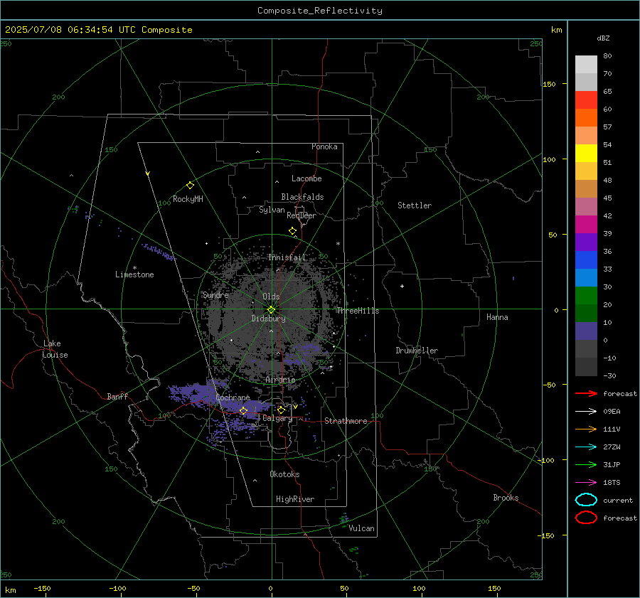Click the Stettler city label

click(415, 205)
